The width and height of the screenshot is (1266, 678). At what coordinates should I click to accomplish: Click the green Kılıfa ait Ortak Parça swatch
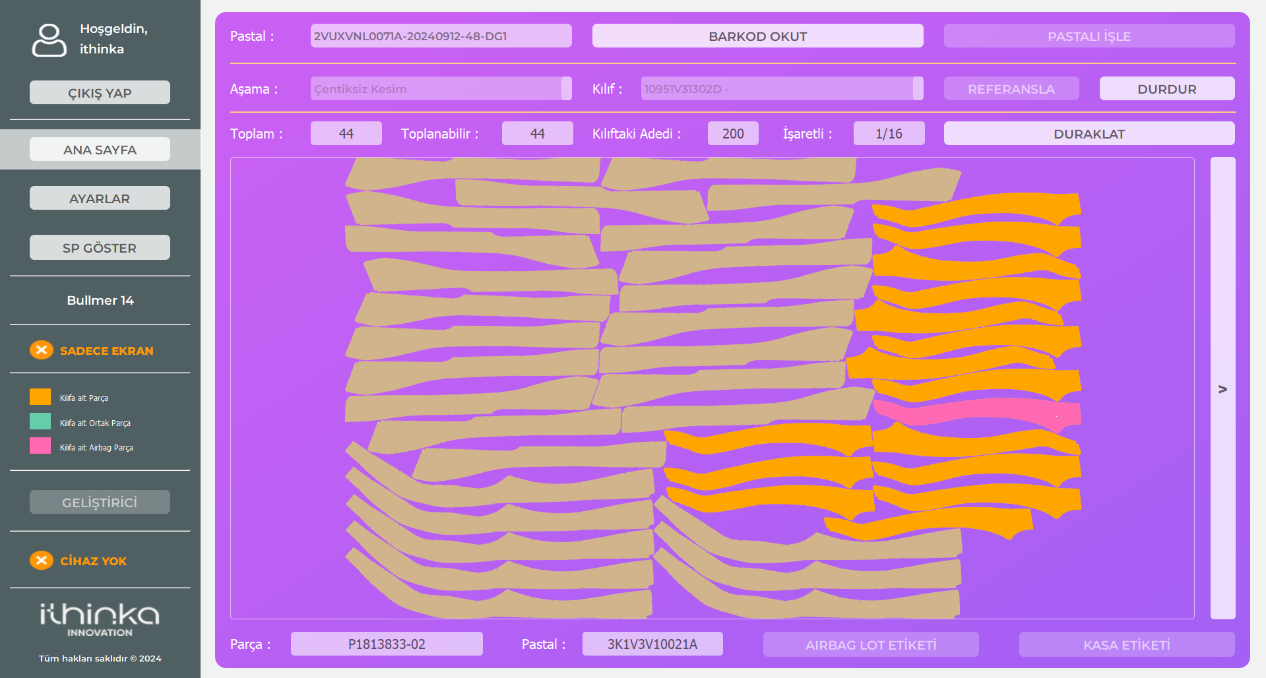coord(40,422)
